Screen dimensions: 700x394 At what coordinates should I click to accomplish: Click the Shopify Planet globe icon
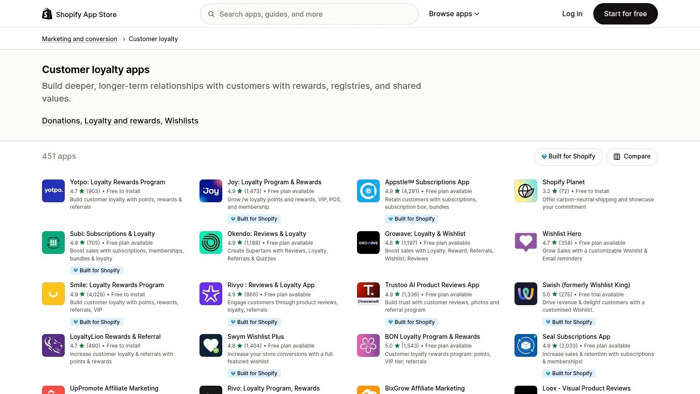[x=526, y=191]
